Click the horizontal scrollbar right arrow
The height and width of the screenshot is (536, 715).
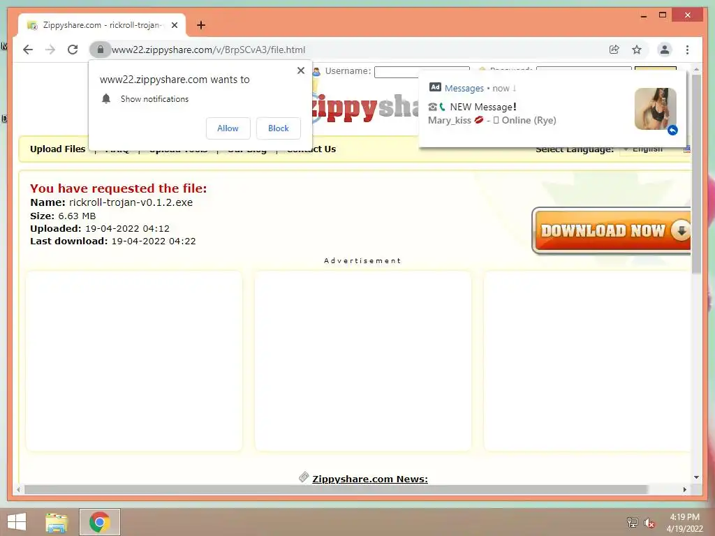684,489
